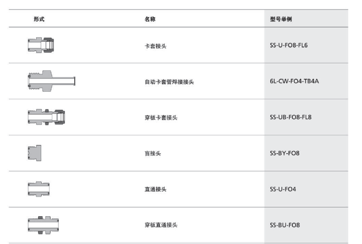Select model number 6L-CW-FO4-TB4A
The width and height of the screenshot is (362, 244).
point(294,82)
